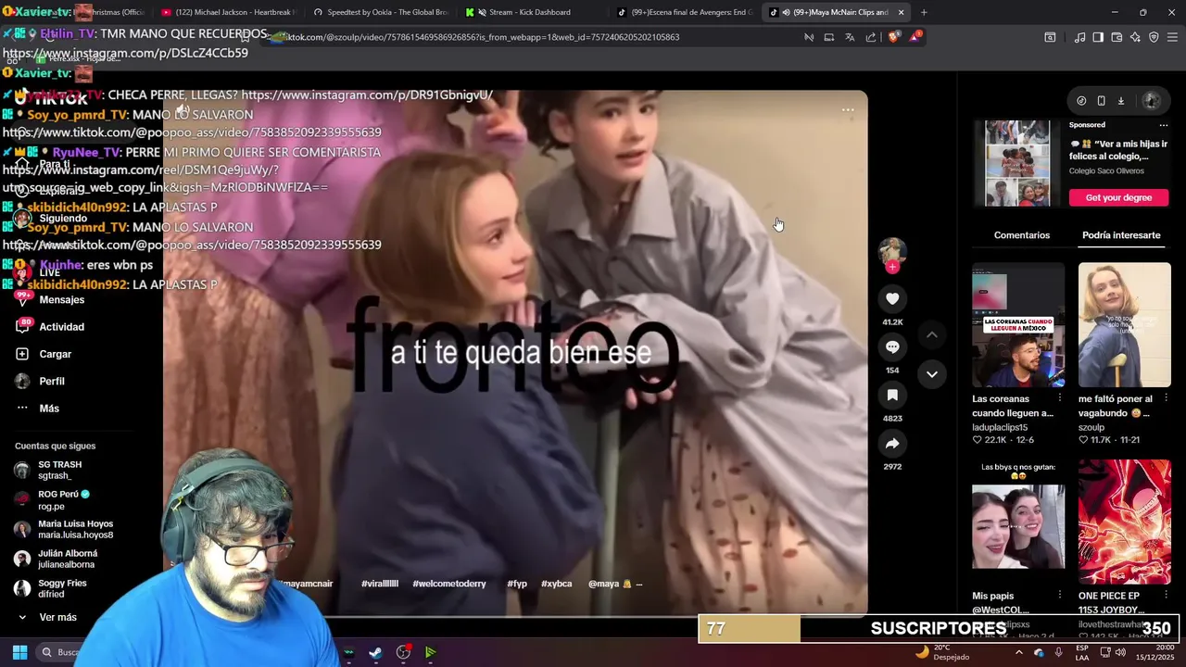
Task: Open a new browser tab with the plus
Action: click(x=924, y=12)
